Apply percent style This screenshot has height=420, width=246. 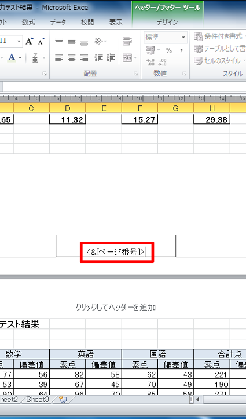[x=168, y=50]
